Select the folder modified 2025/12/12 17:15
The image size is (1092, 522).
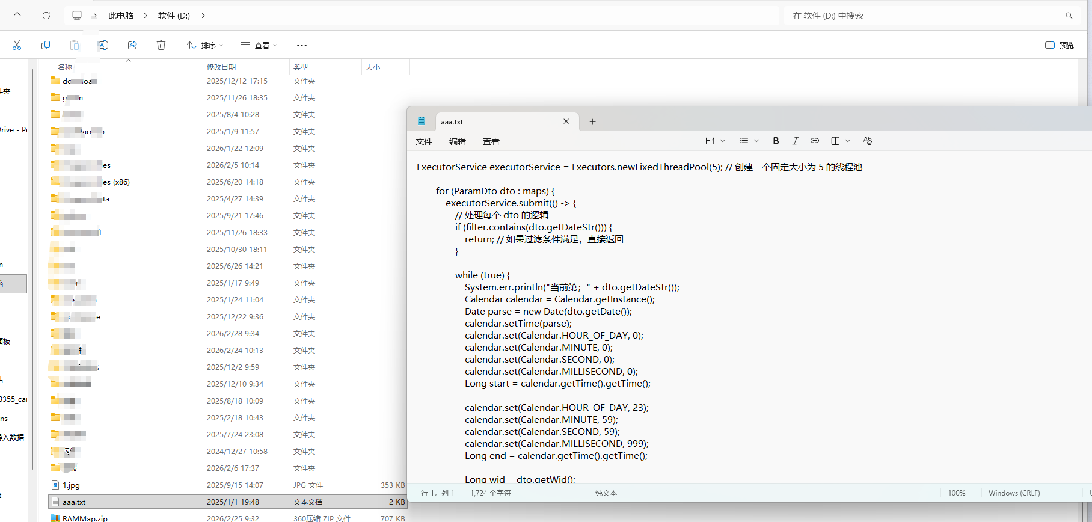tap(227, 81)
